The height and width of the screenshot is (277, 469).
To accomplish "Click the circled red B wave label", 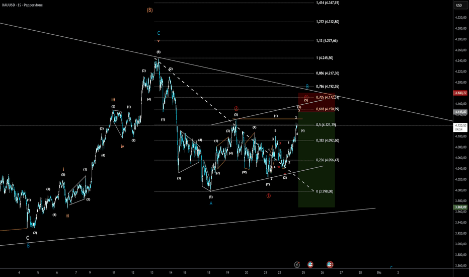I will pyautogui.click(x=268, y=195).
